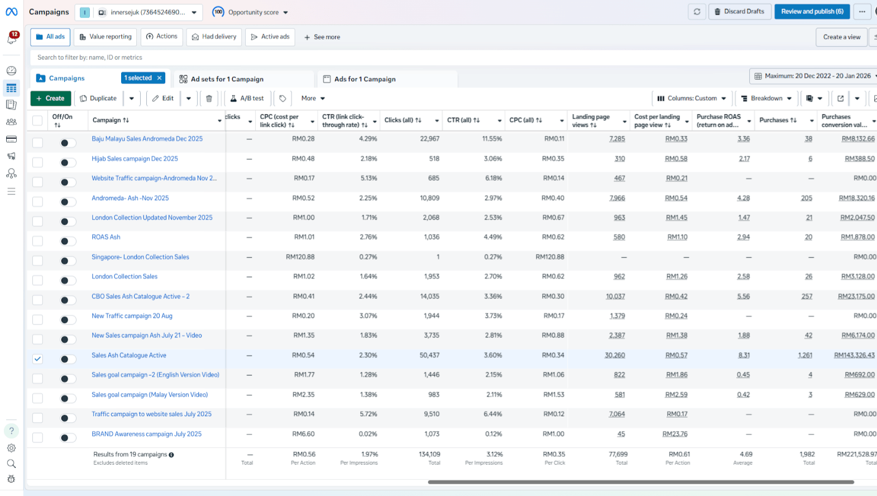Open the partner people icon in sidebar
Screen dimensions: 877x496
[x=11, y=174]
